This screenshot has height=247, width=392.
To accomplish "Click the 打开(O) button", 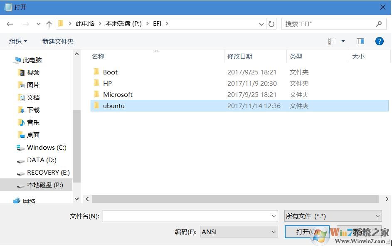I will coord(307,232).
